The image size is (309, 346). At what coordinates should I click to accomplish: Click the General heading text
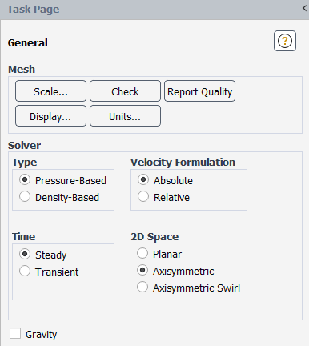tap(28, 42)
